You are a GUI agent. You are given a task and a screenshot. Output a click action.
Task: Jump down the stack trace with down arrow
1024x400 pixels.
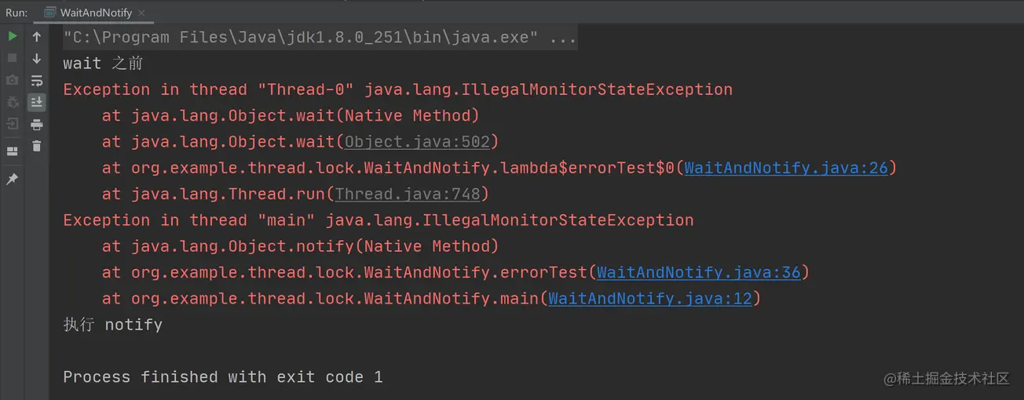[37, 59]
